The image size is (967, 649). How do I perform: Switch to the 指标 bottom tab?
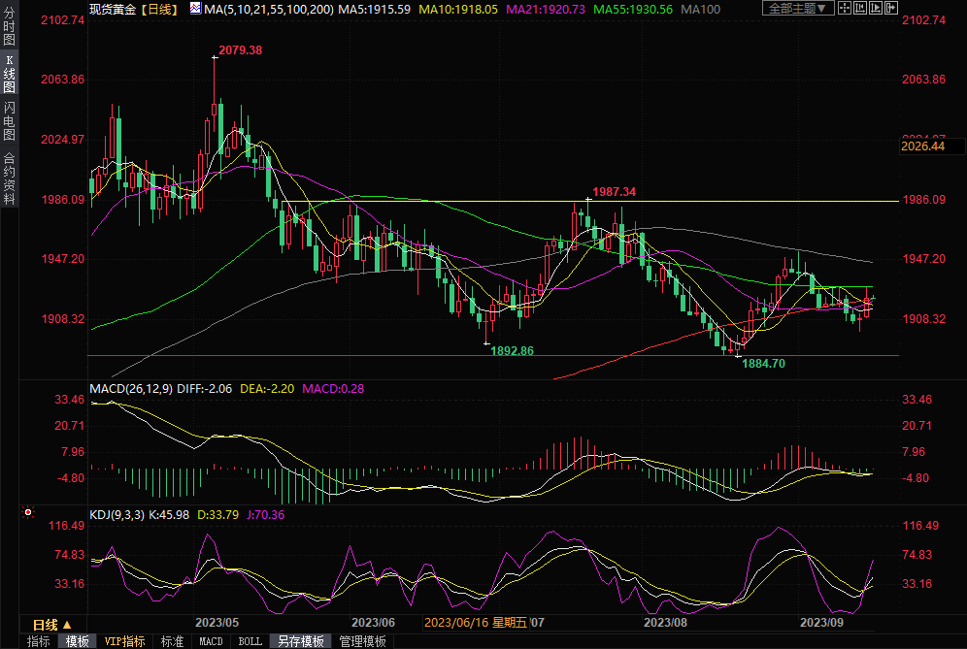(38, 641)
